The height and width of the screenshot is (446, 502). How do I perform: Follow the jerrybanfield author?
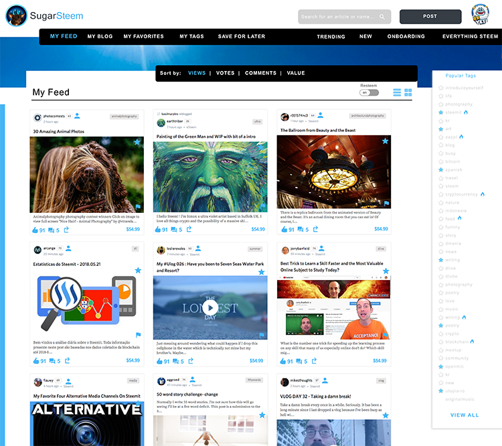pyautogui.click(x=322, y=248)
